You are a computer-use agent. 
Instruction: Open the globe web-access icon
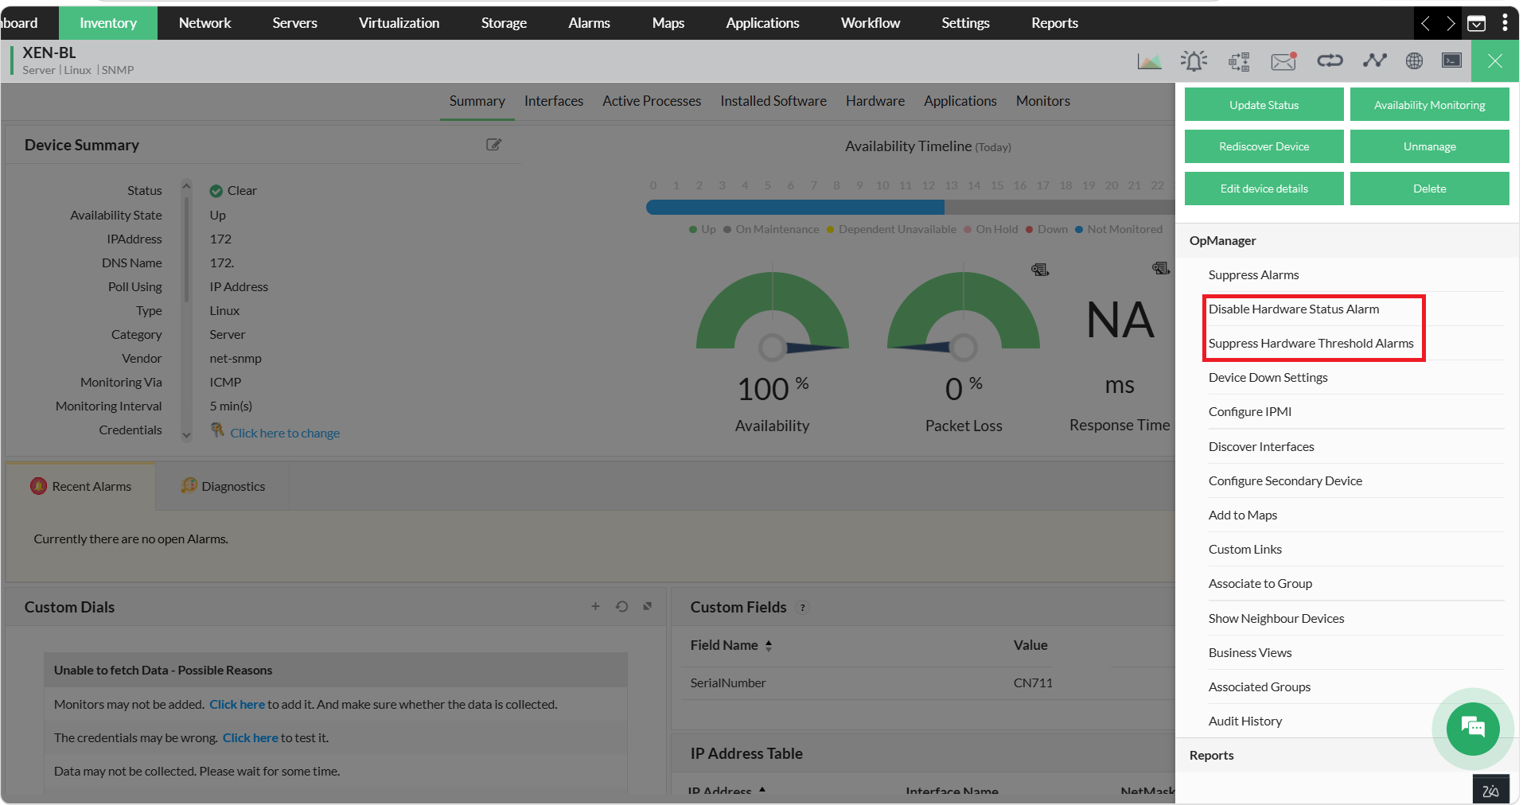[1415, 60]
